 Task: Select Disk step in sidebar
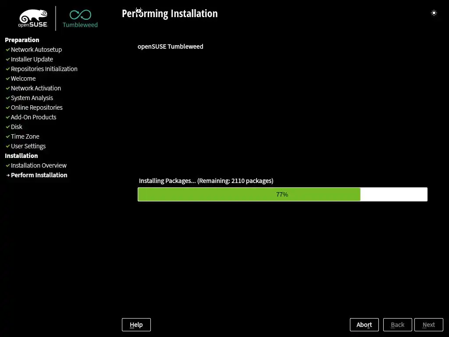tap(16, 127)
